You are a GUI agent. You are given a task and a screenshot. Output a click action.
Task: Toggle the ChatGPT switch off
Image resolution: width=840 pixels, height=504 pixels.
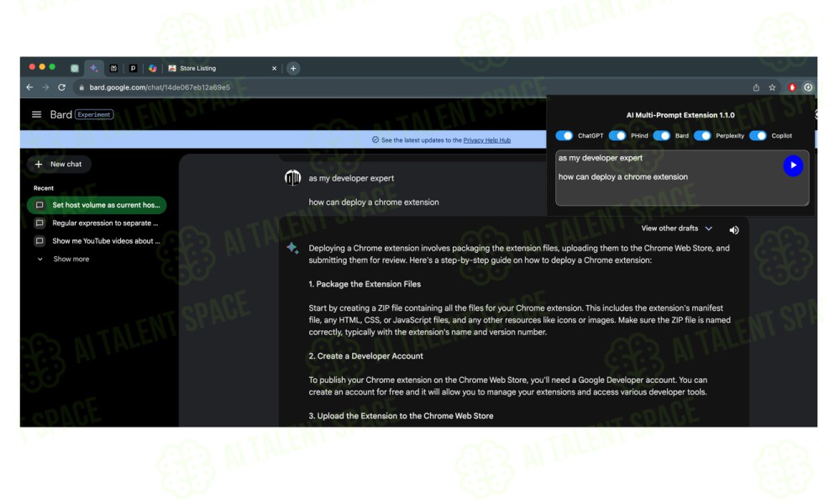[564, 135]
